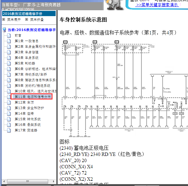Click the 车身控制系统示意图 heading

point(83,20)
